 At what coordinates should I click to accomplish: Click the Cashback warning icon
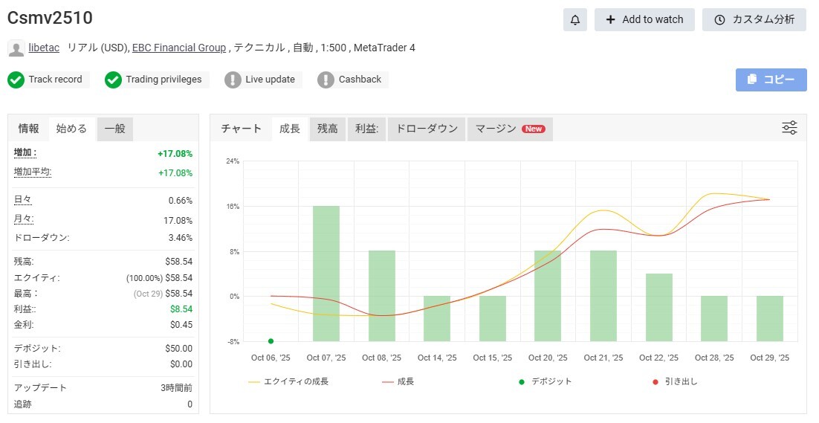(x=326, y=80)
